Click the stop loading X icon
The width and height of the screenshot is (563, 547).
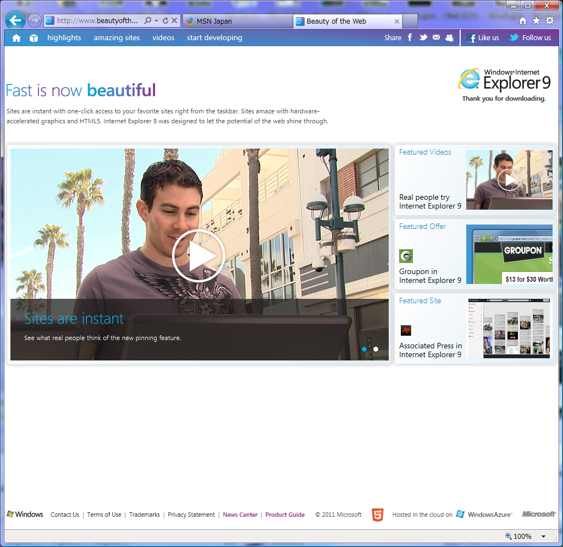[174, 20]
